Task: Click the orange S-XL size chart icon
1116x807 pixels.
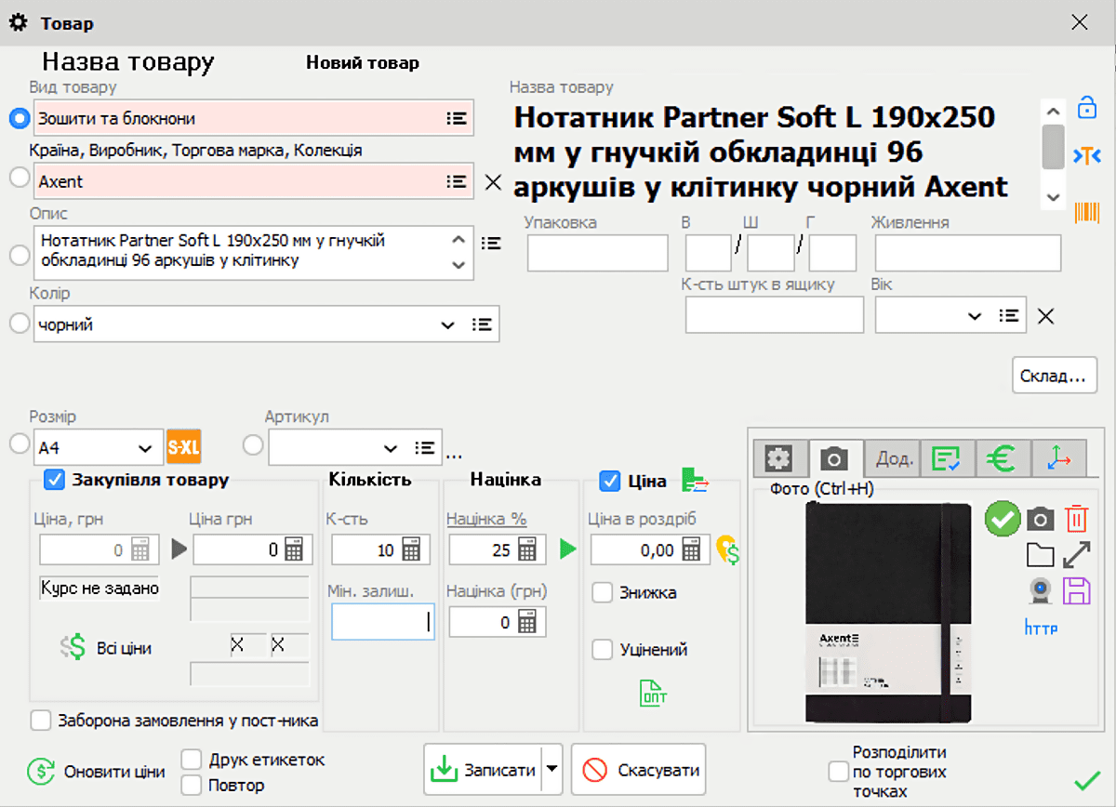Action: pos(184,448)
